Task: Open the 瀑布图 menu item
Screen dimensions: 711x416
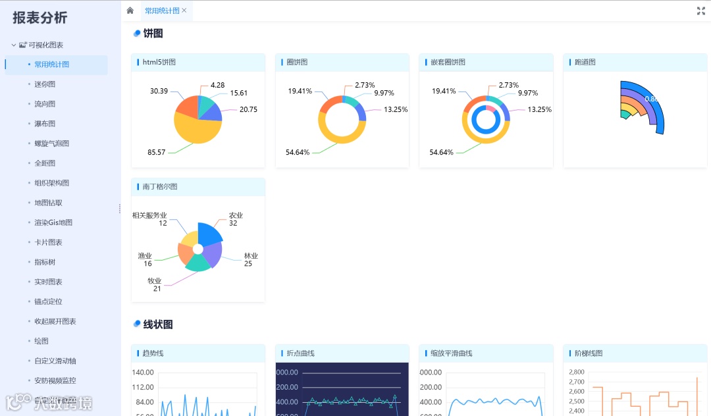Action: coord(45,124)
